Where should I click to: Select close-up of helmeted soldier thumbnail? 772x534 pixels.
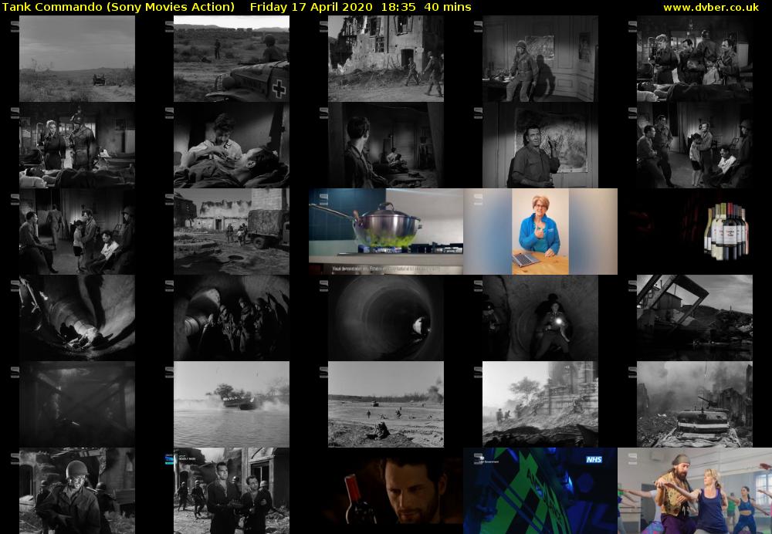[x=76, y=491]
